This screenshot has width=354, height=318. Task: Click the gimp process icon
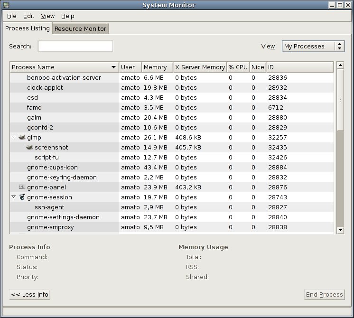tap(22, 137)
